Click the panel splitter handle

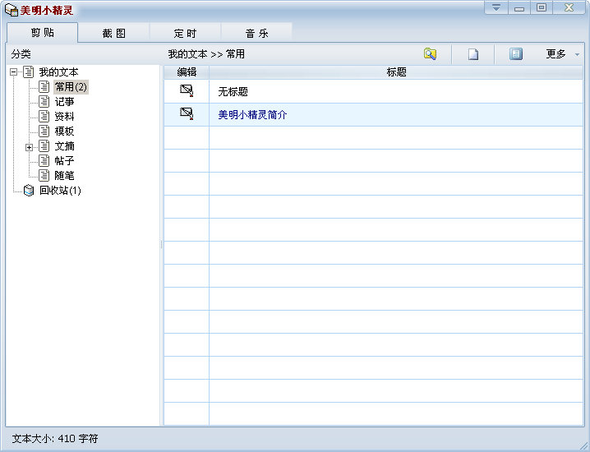coord(162,245)
